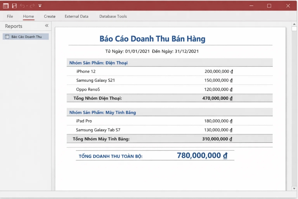Viewport: 298px width, 199px height.
Task: Select the Database Tools tab
Action: tap(113, 16)
